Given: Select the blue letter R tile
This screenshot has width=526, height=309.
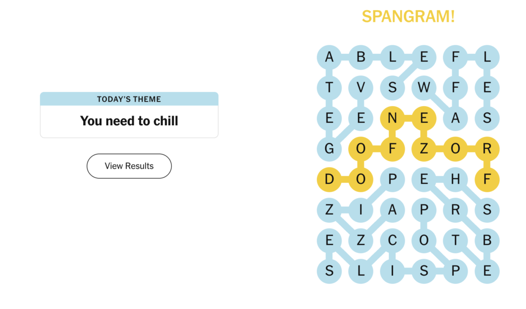Looking at the screenshot, I should point(455,210).
